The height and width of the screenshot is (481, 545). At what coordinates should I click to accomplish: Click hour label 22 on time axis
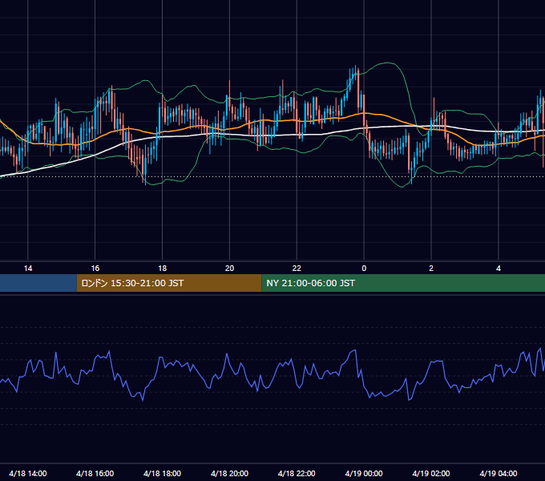click(297, 269)
